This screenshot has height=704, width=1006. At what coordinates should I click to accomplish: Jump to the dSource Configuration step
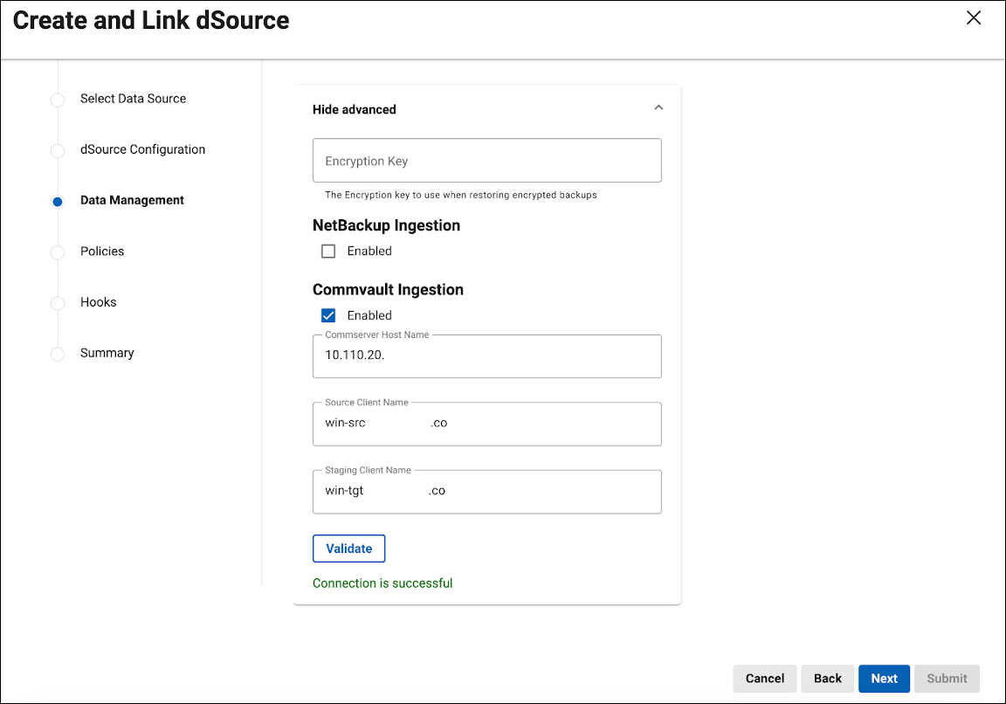click(x=142, y=149)
